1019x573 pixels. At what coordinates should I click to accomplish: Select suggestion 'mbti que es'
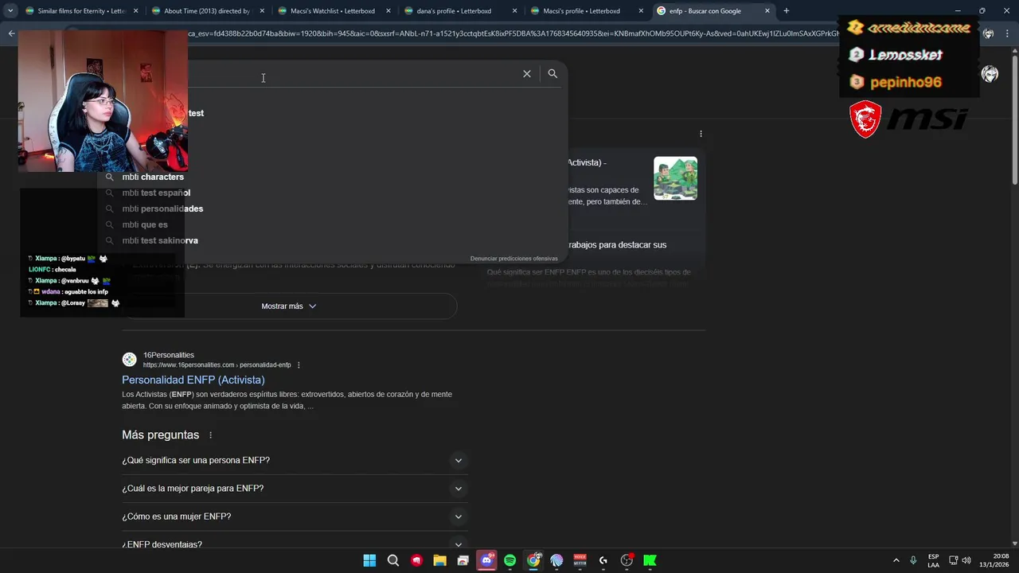[145, 224]
